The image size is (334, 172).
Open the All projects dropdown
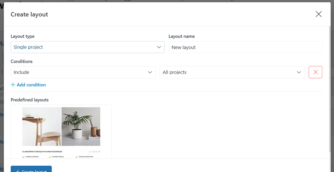pos(232,72)
